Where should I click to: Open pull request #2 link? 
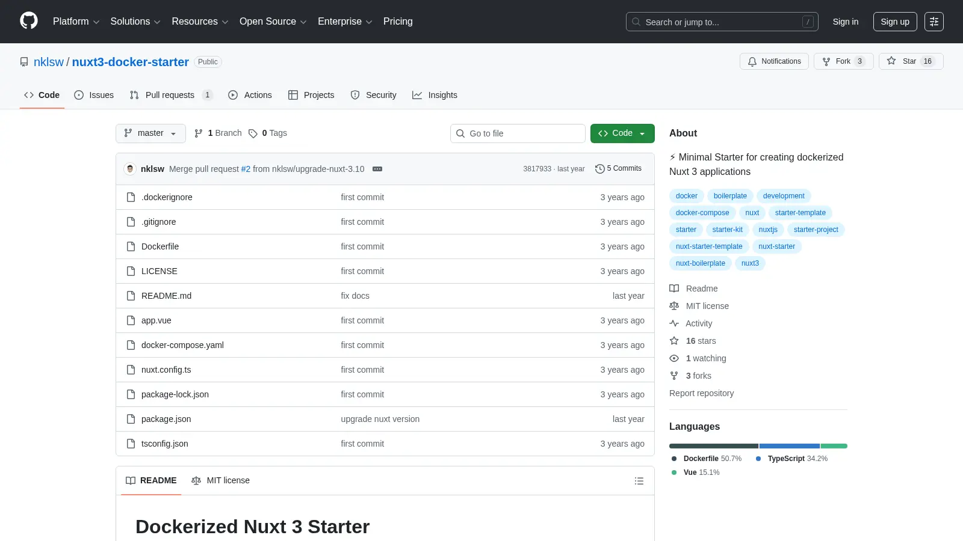[x=246, y=169]
